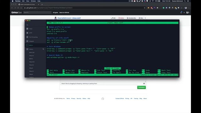The image size is (201, 113).
Task: Click the Apple menu icon
Action: [x=13, y=1]
